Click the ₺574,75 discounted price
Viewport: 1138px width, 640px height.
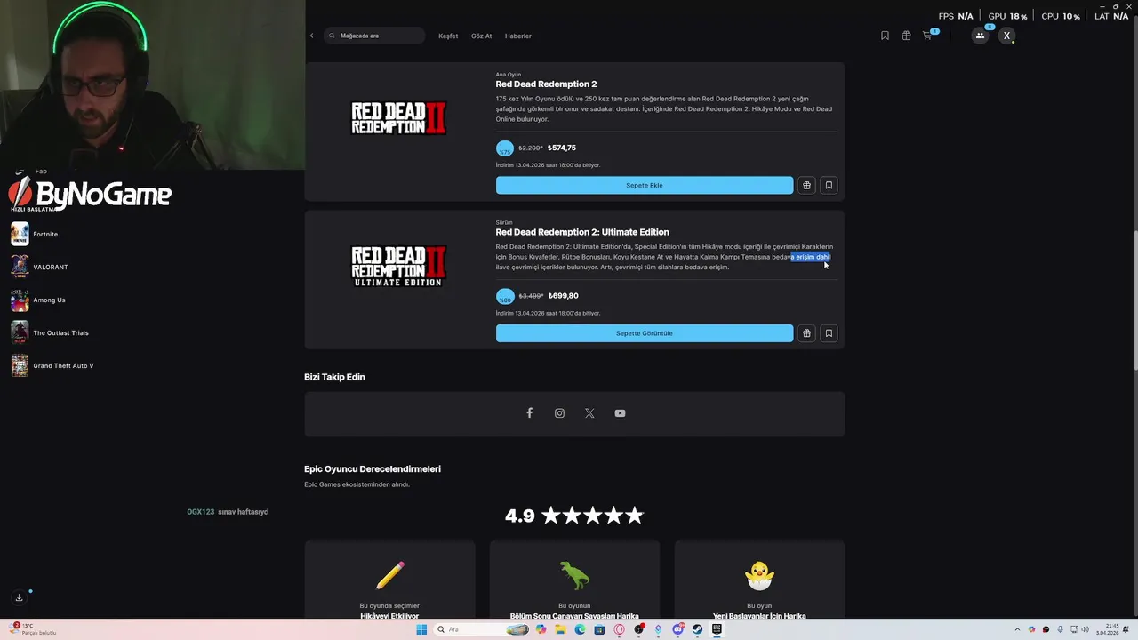pos(562,148)
